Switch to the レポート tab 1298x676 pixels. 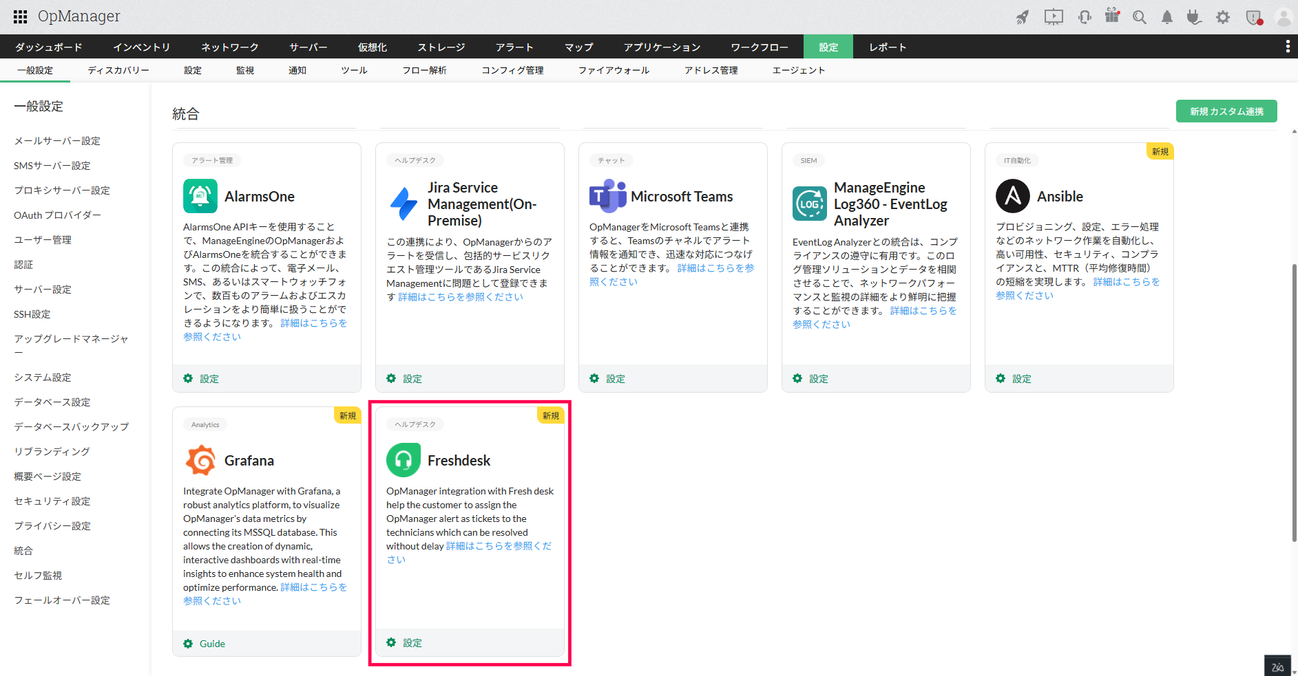point(888,46)
